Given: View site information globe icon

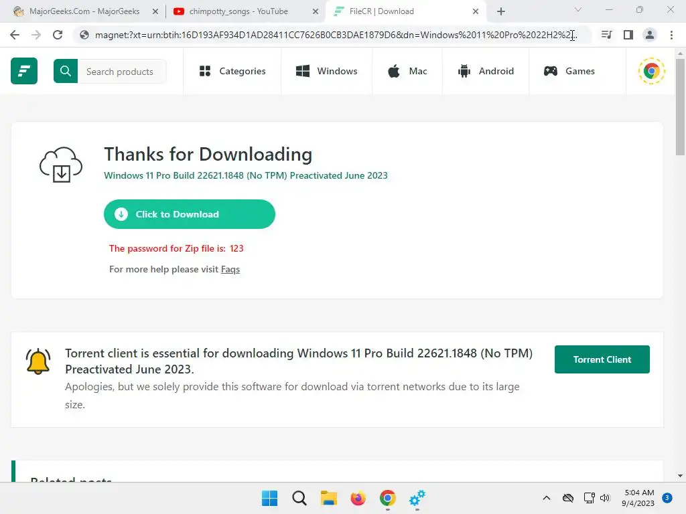Looking at the screenshot, I should 84,35.
